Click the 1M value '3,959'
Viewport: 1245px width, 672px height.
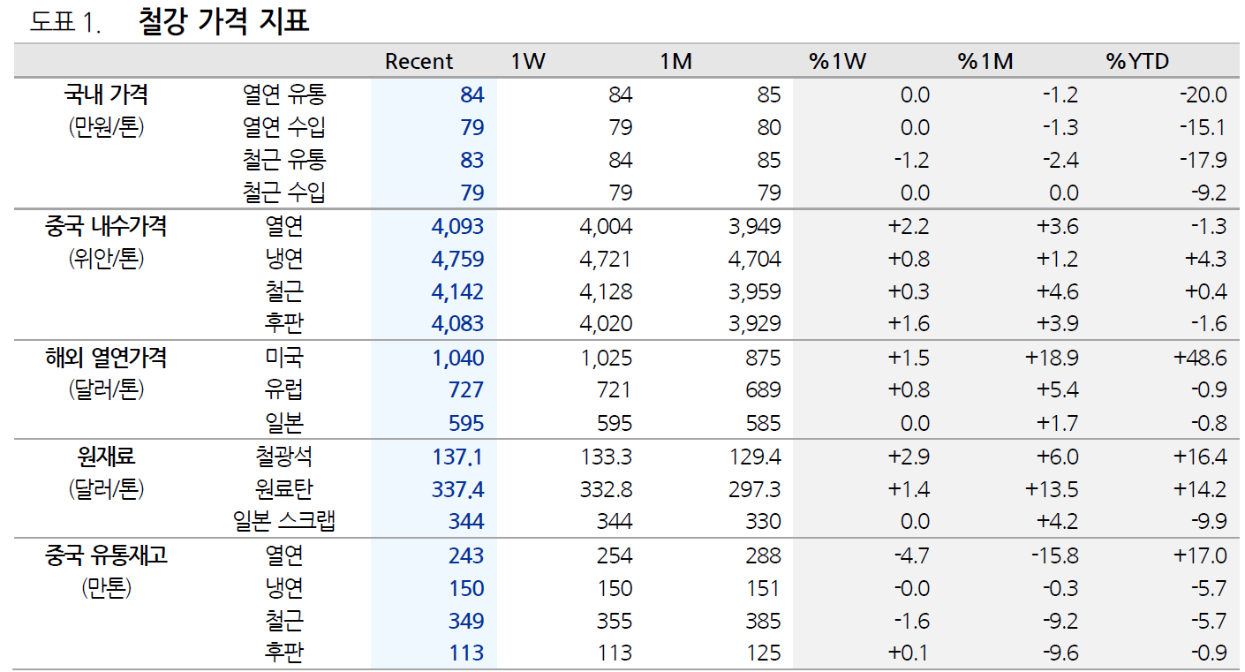(x=755, y=292)
